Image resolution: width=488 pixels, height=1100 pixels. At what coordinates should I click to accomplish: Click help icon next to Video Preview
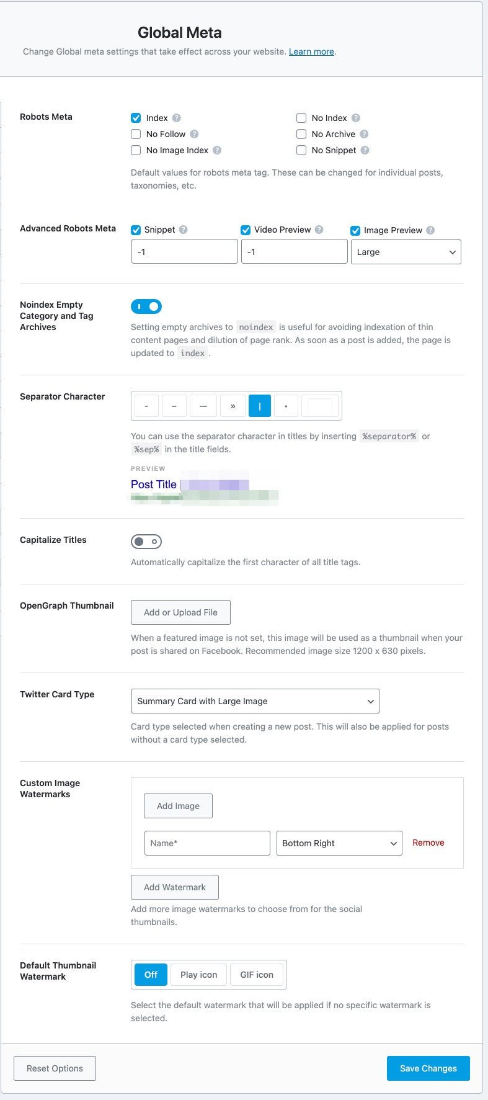tap(319, 230)
